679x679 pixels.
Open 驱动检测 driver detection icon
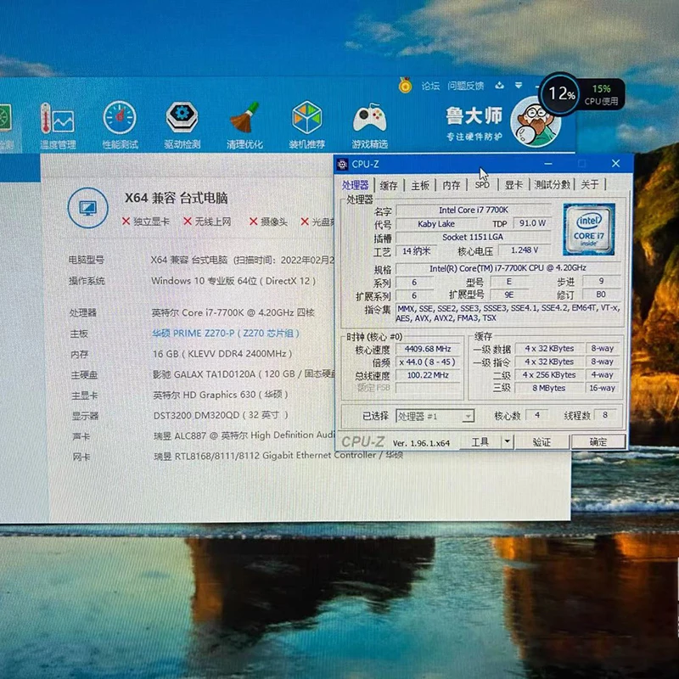pos(182,125)
